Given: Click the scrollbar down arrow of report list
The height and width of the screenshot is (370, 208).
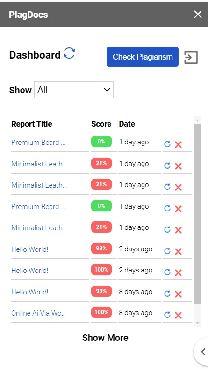Looking at the screenshot, I should point(197,323).
